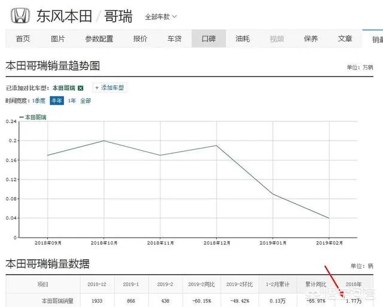Click the Honda logo icon
383x307 pixels.
(x=20, y=16)
